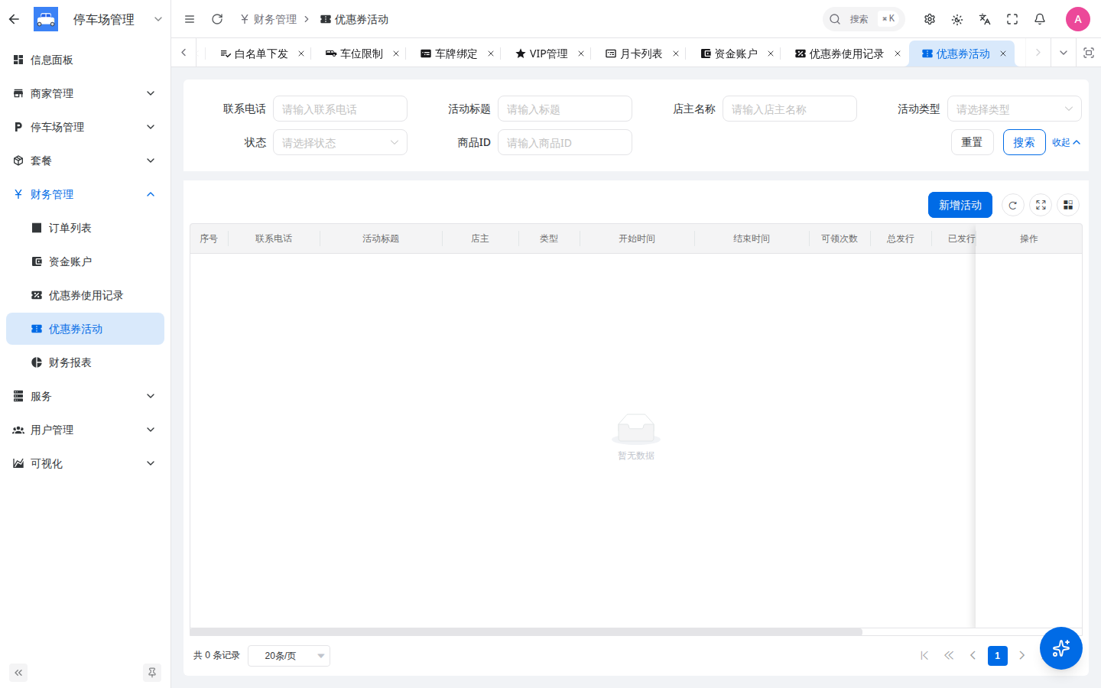Collapse sidebar with double chevron icon

coord(18,673)
